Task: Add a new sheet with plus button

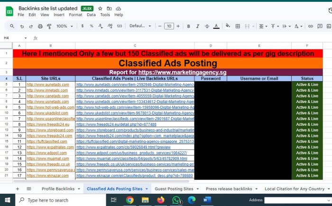Action: (x=18, y=188)
